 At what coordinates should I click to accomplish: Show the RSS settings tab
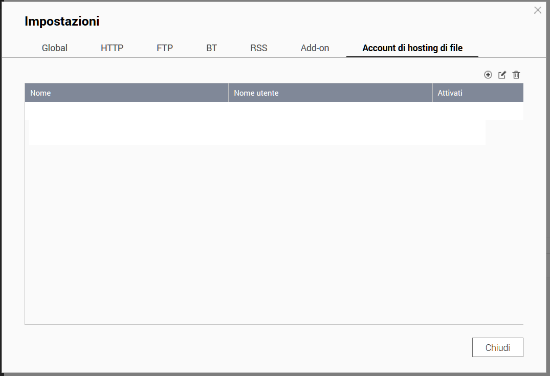tap(258, 48)
